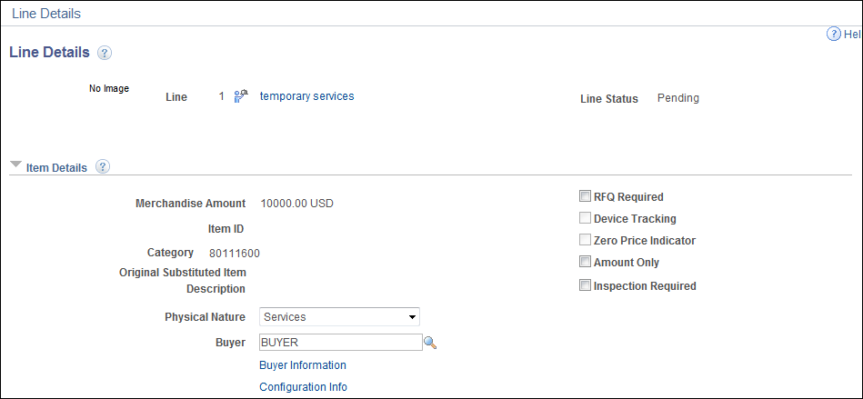Open the Physical Nature dropdown
This screenshot has width=863, height=399.
(339, 317)
